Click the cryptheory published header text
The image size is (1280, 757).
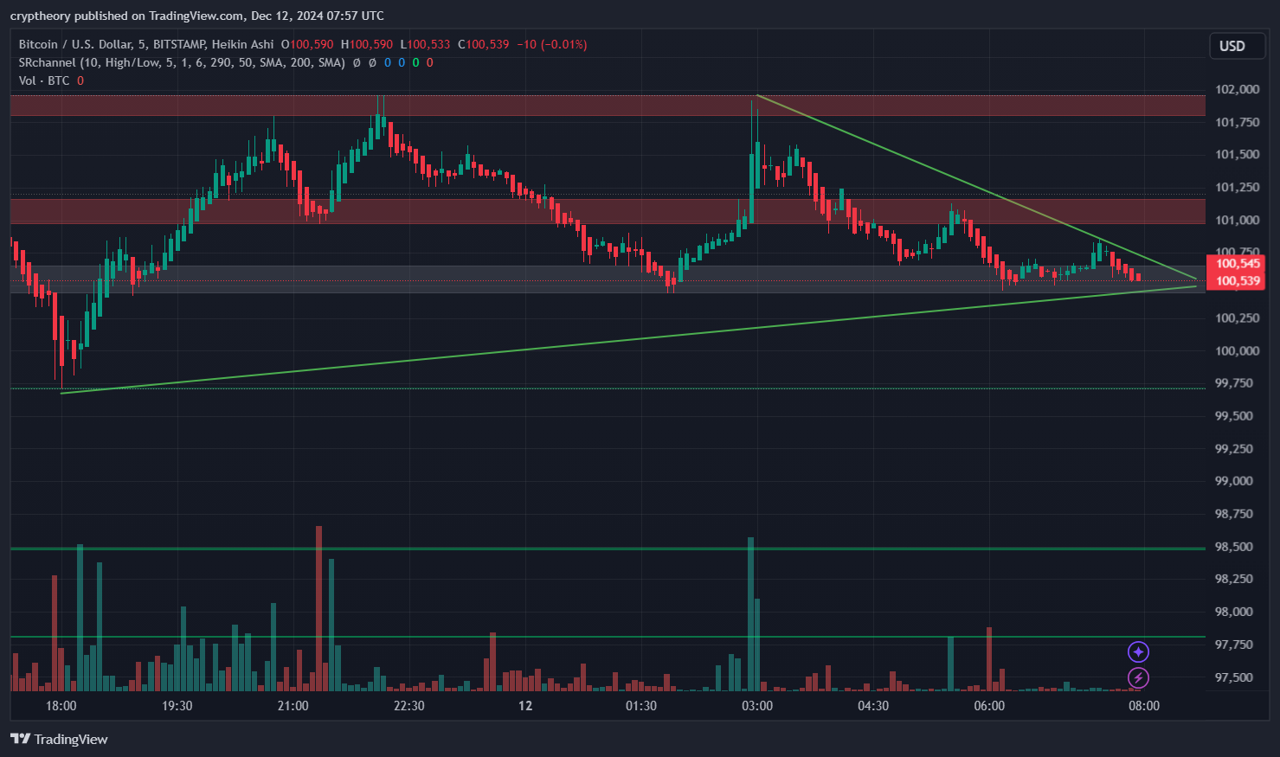tap(197, 16)
